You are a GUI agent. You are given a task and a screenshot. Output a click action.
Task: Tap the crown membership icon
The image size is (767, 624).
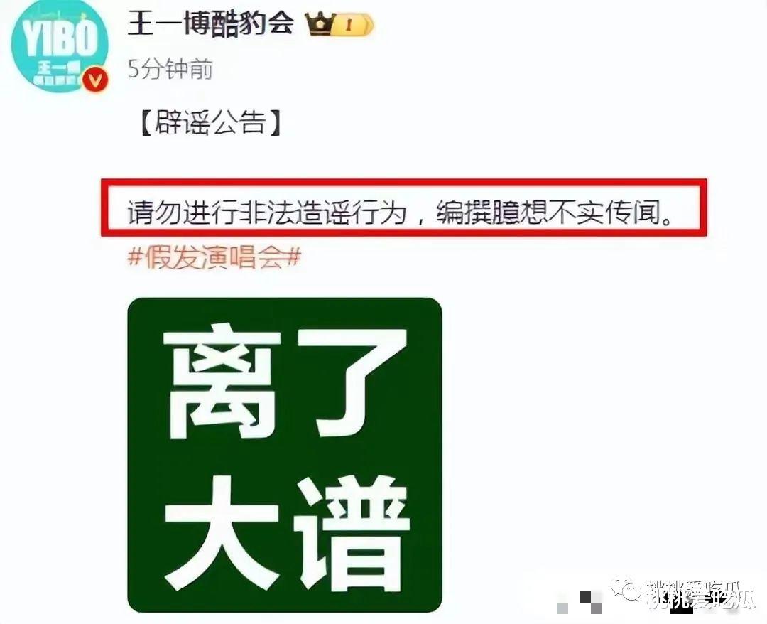(320, 23)
